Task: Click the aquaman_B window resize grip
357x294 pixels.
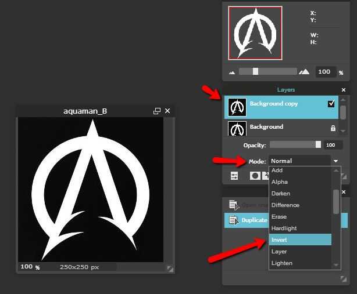Action: pyautogui.click(x=170, y=269)
